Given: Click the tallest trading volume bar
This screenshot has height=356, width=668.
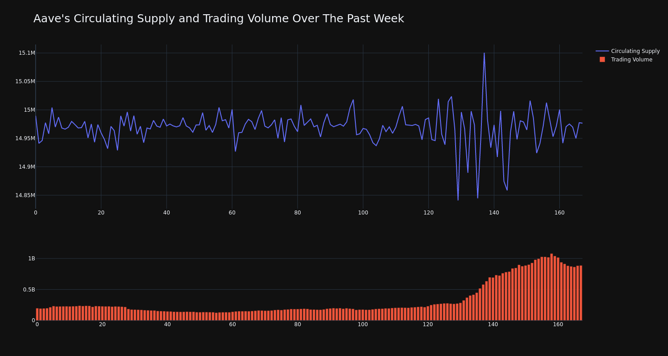Looking at the screenshot, I should [x=551, y=287].
